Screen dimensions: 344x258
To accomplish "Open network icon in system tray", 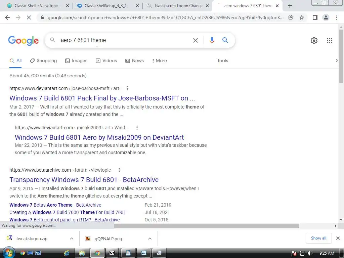I will pos(302,253).
